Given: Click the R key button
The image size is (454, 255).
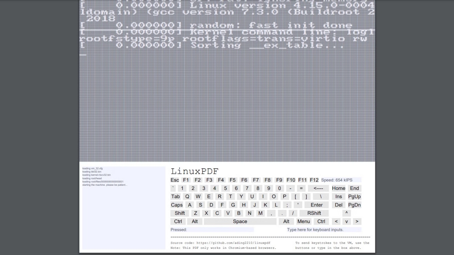Looking at the screenshot, I should click(220, 197).
